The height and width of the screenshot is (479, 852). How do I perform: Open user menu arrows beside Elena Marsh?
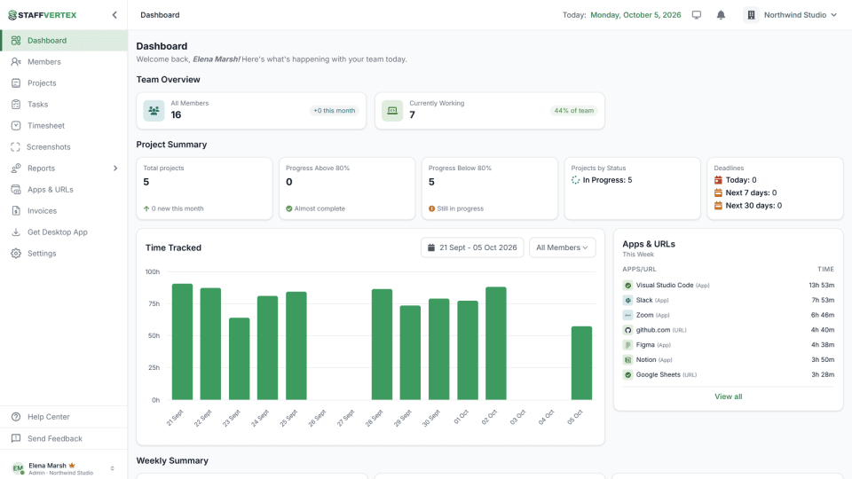coord(112,468)
